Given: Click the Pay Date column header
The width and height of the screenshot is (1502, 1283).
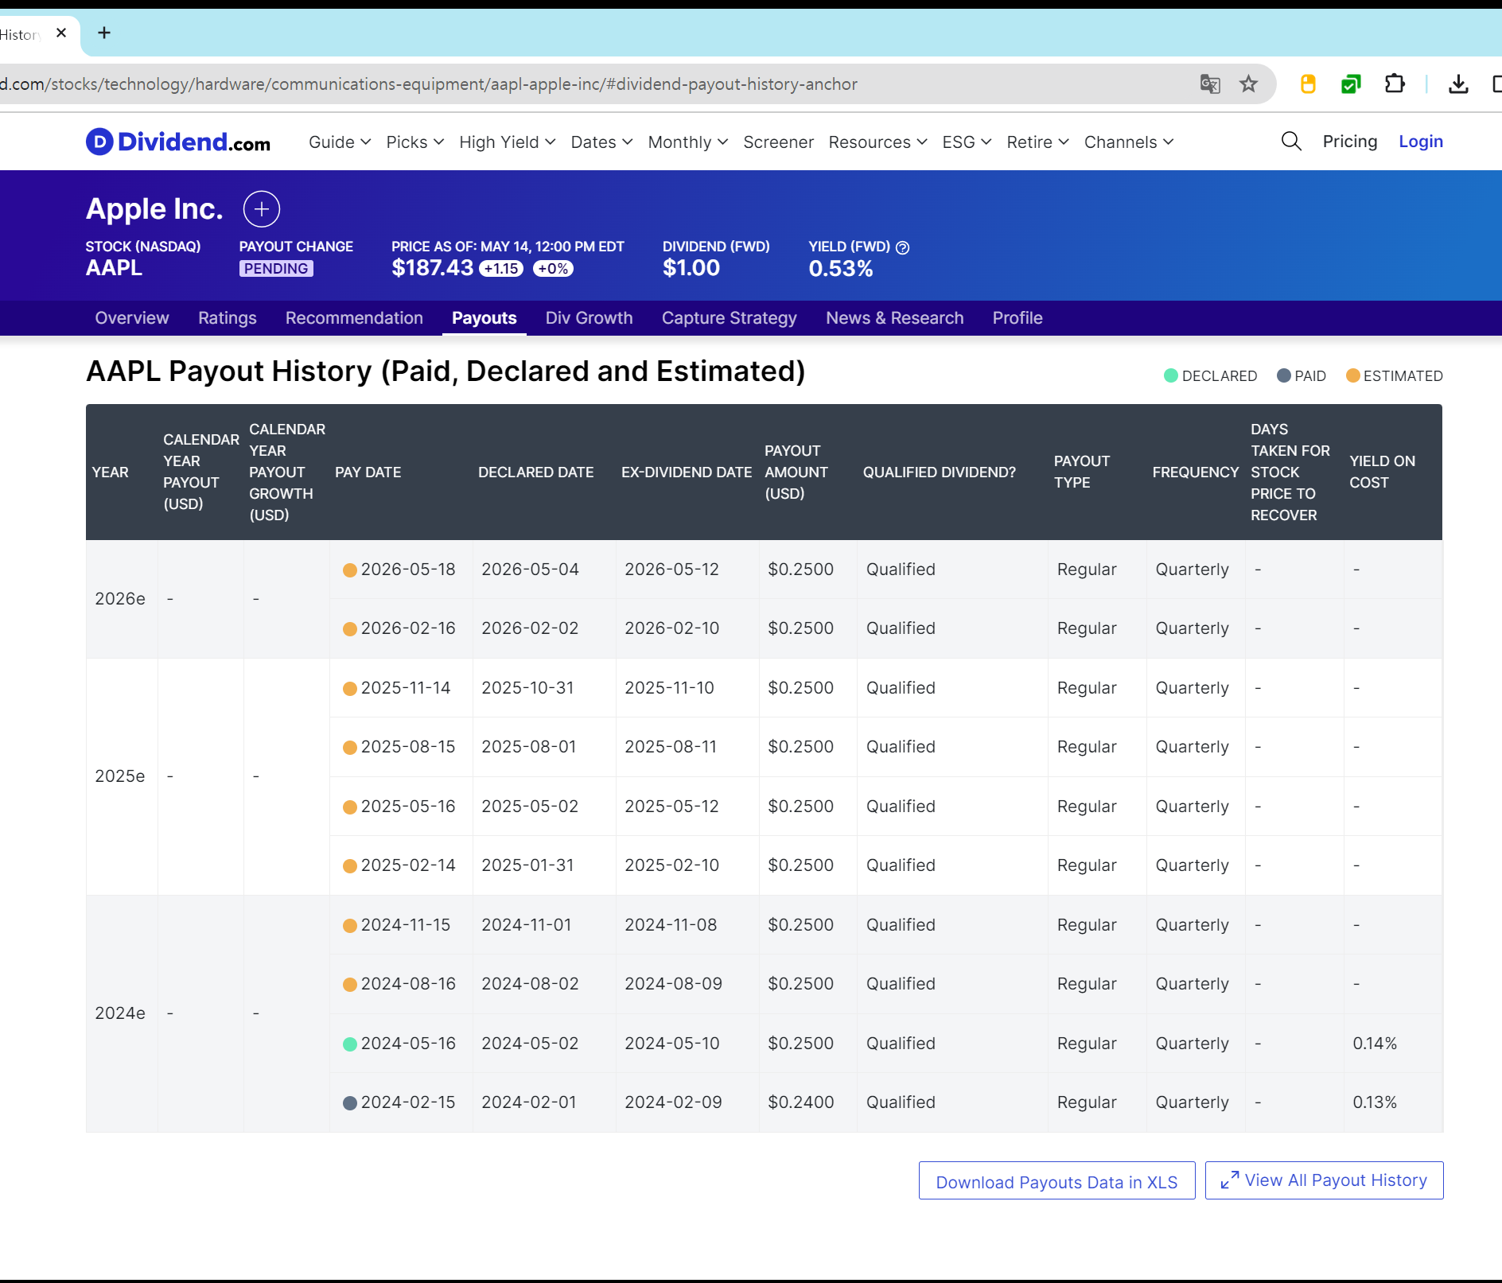Looking at the screenshot, I should (368, 472).
